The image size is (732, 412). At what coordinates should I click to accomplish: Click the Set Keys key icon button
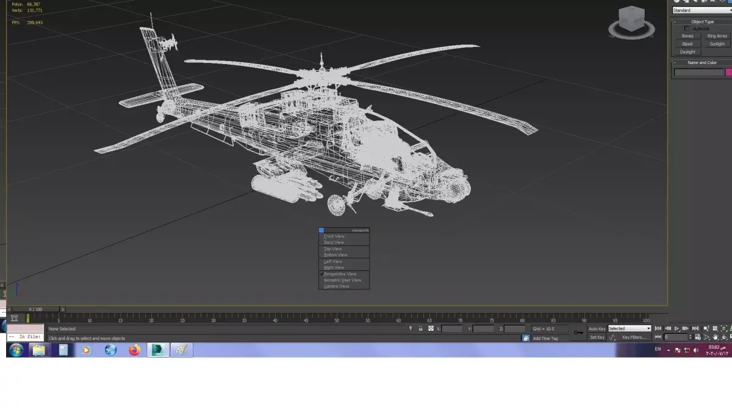(578, 333)
